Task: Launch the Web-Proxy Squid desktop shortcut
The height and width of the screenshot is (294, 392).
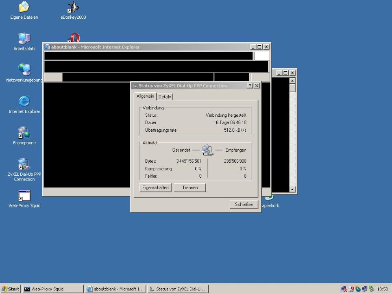Action: pos(24,196)
